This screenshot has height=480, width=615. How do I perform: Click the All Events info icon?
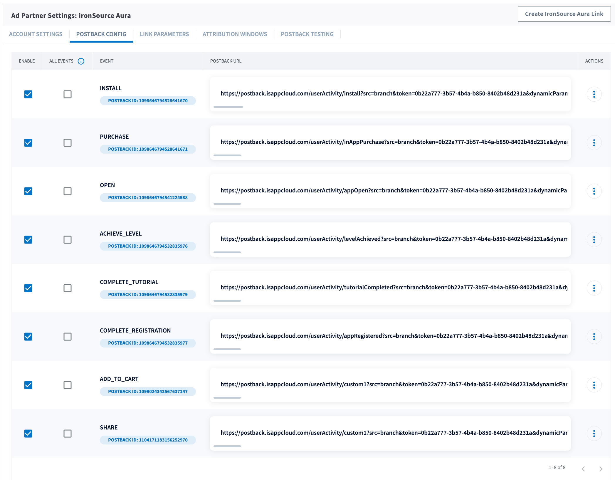point(81,61)
